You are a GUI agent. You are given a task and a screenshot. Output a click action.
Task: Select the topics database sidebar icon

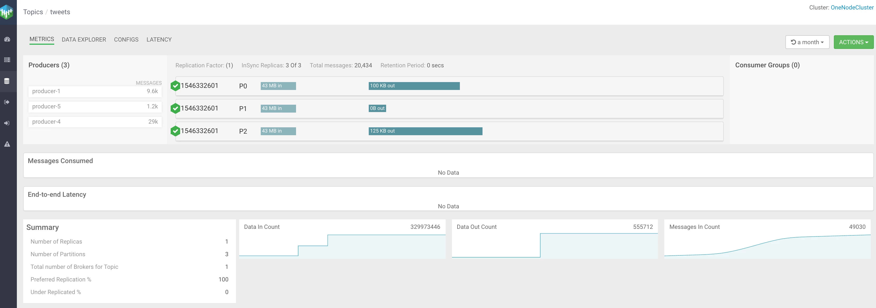coord(7,81)
